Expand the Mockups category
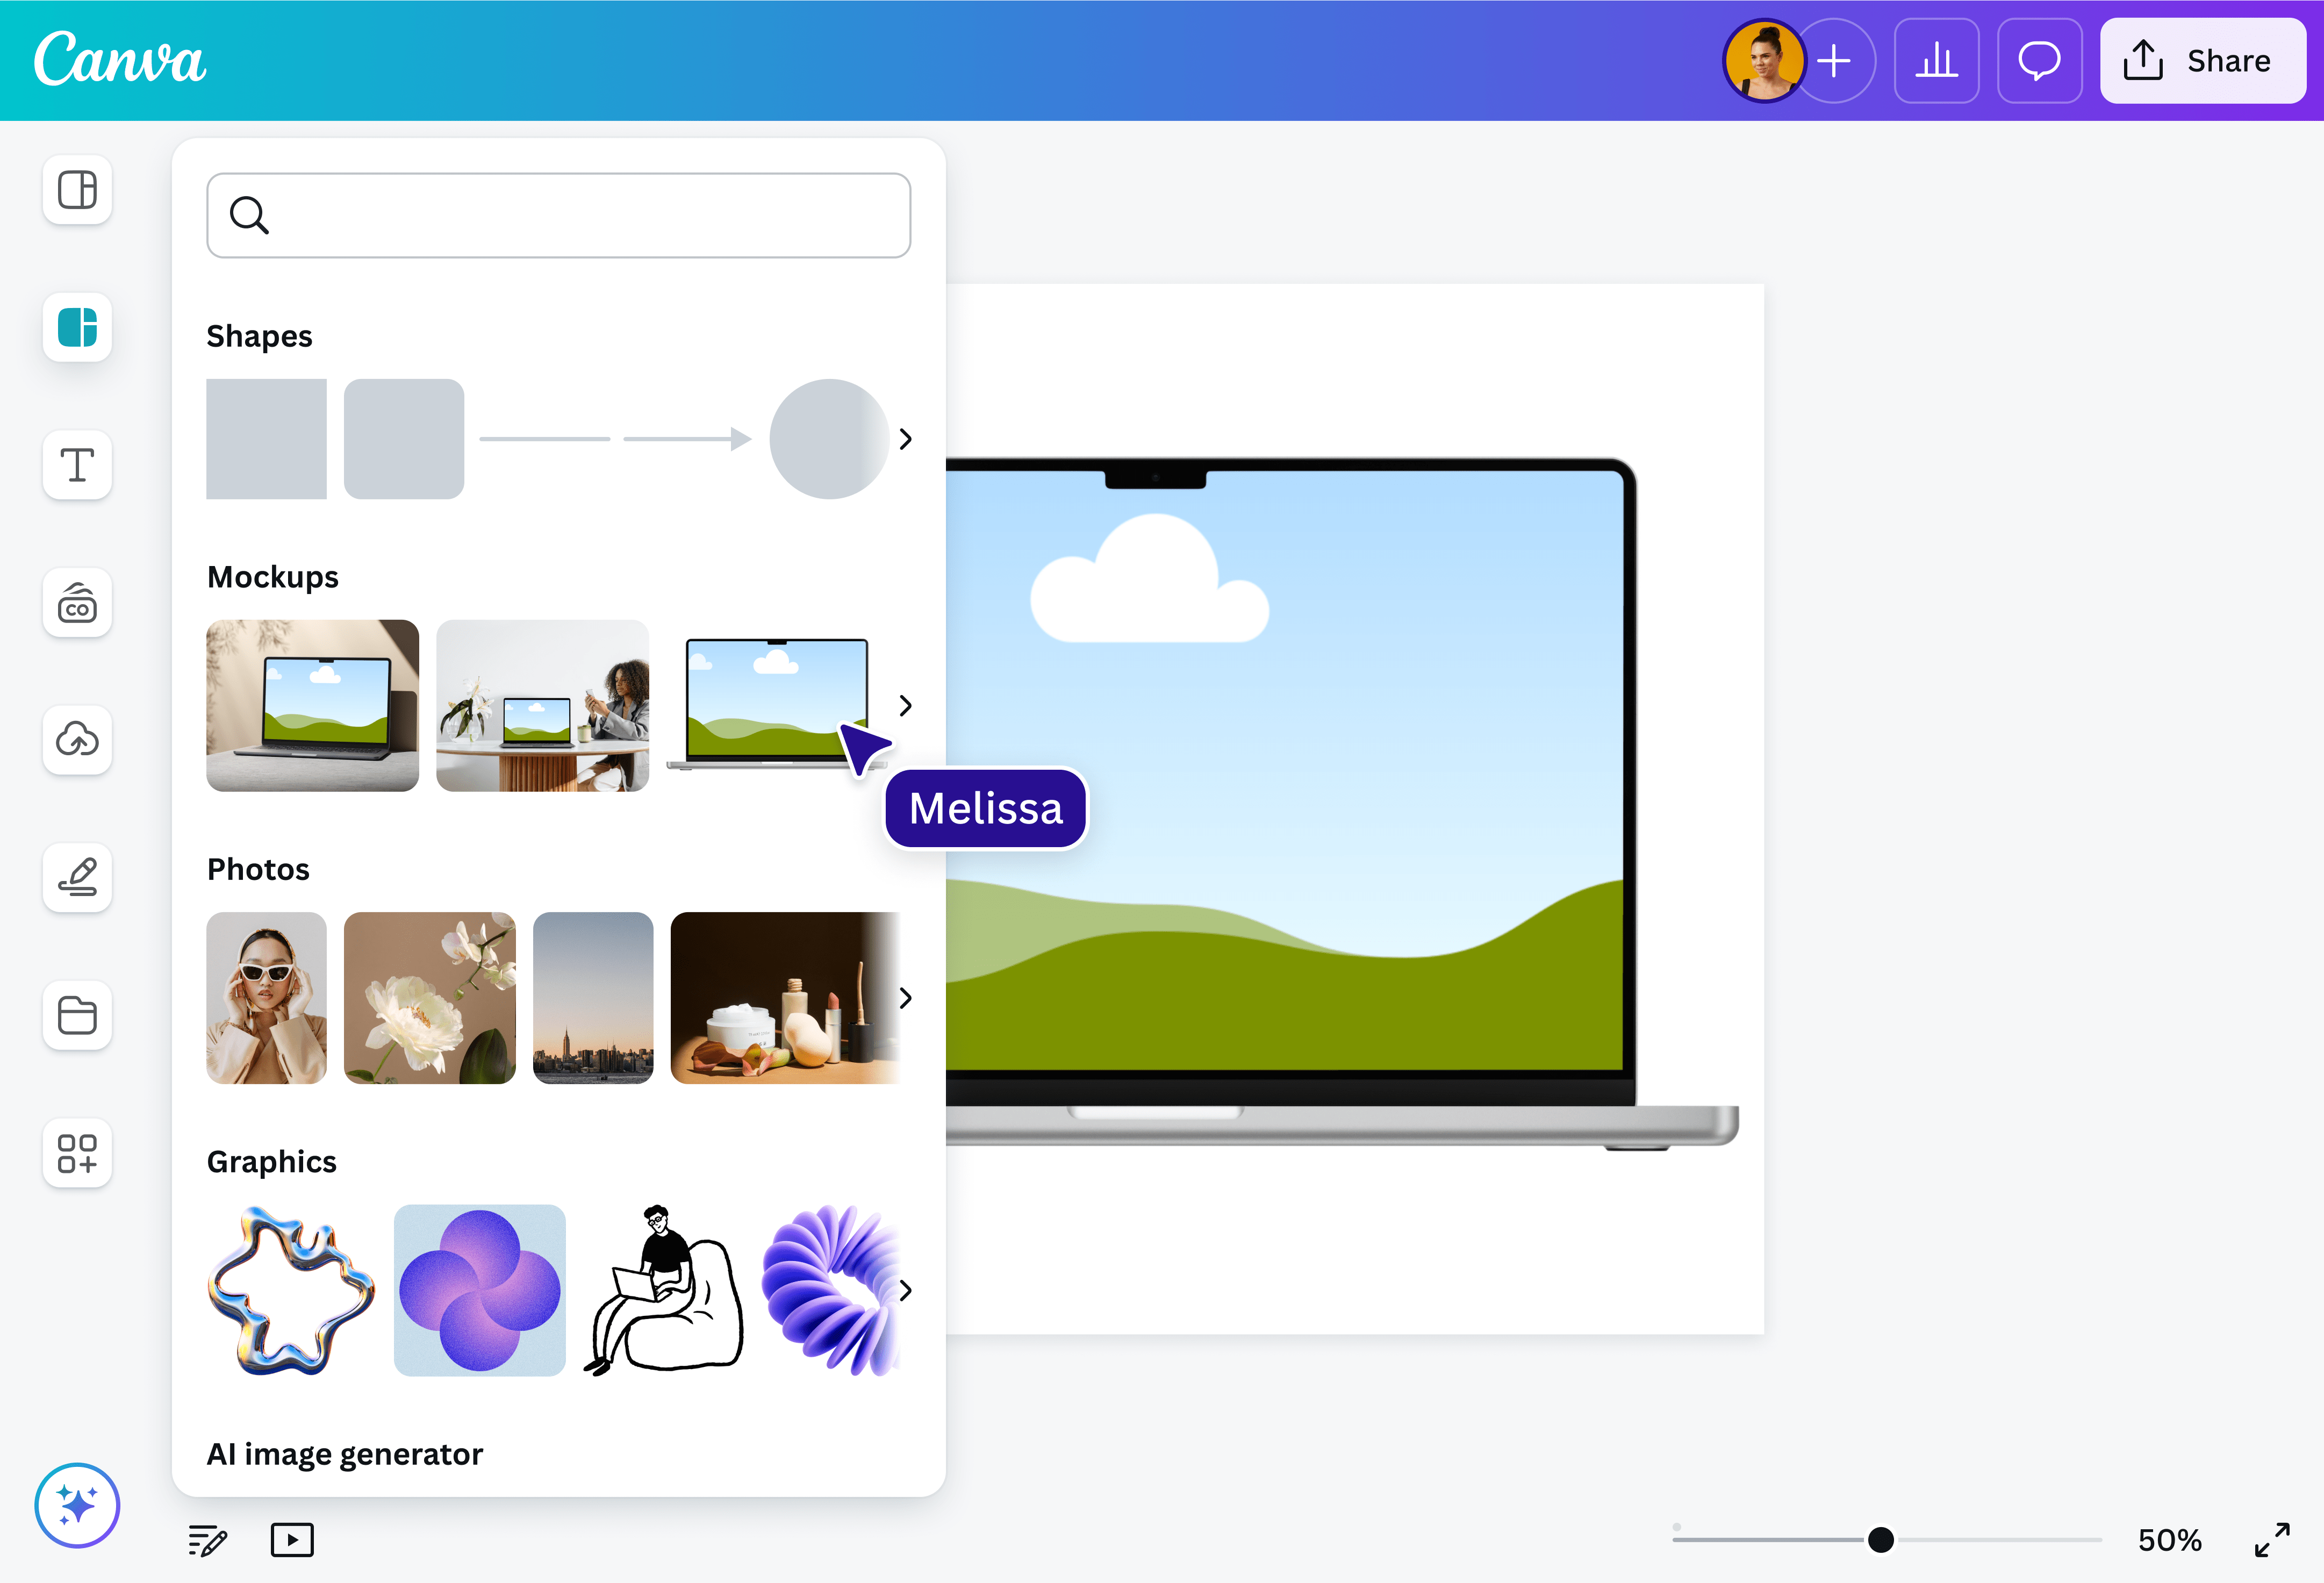 point(906,704)
